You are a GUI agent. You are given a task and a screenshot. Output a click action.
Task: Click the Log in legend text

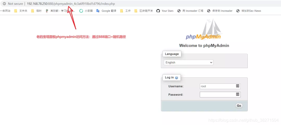[169, 77]
